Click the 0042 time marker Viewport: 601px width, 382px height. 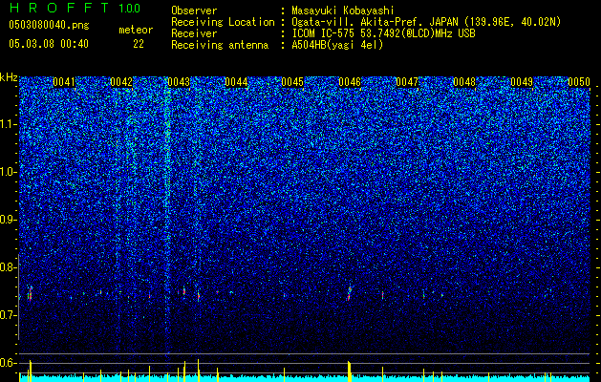121,82
